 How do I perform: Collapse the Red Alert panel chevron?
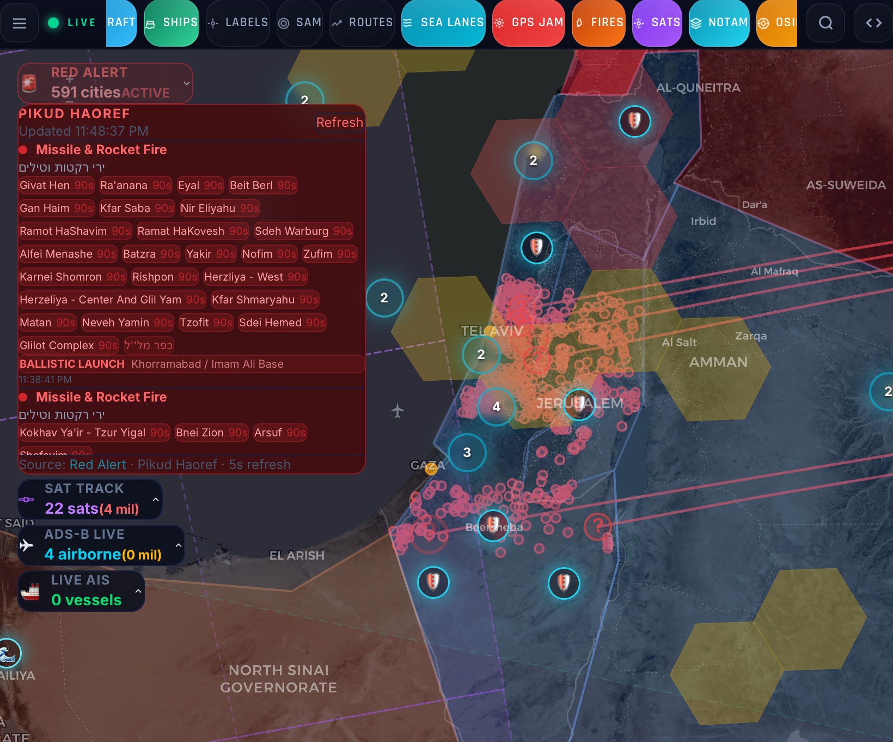187,83
